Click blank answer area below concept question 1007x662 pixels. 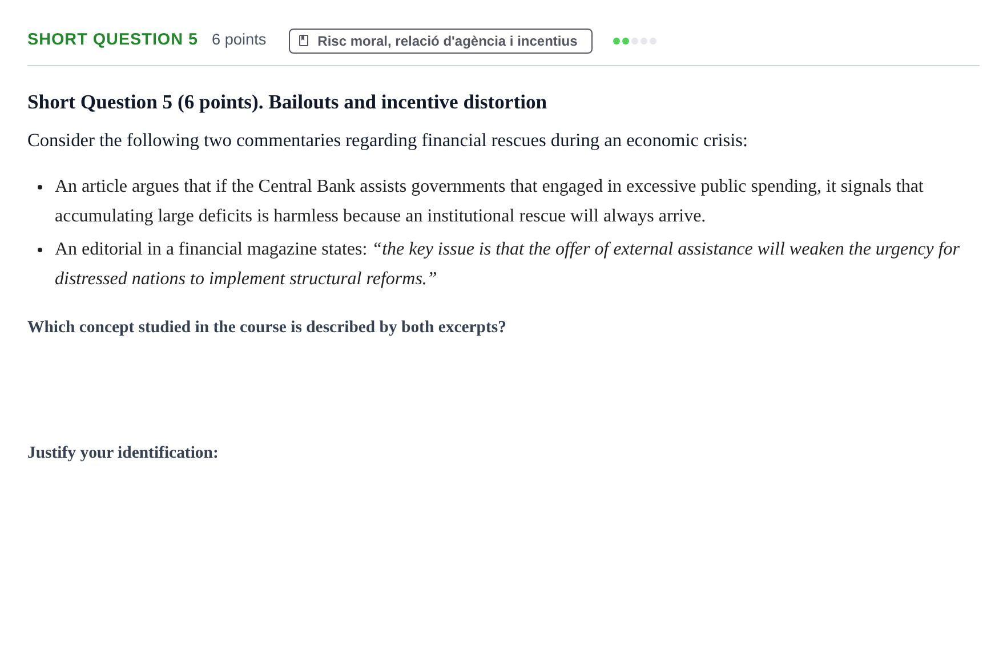tap(503, 388)
